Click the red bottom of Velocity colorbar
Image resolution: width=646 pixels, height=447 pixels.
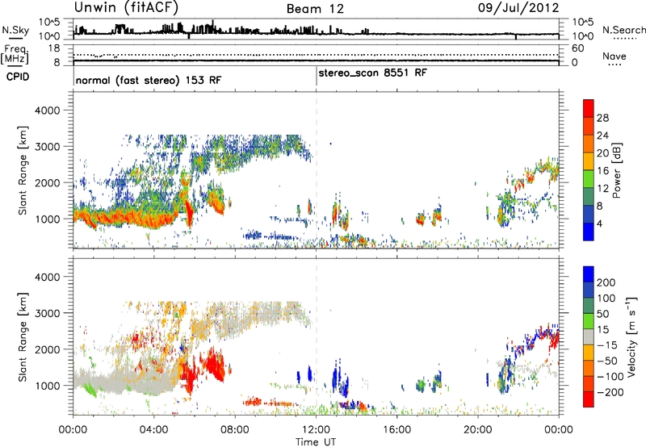589,399
